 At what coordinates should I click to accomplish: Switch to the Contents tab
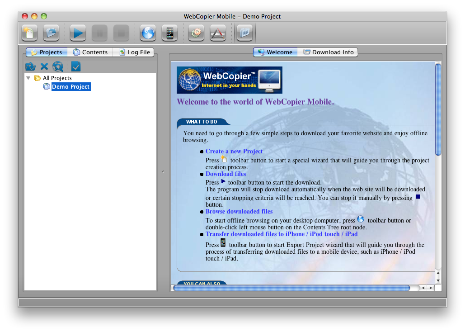tap(90, 52)
